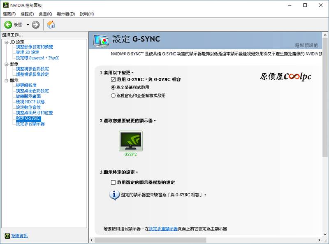Click the vertical scrollbar up arrow

click(325, 35)
